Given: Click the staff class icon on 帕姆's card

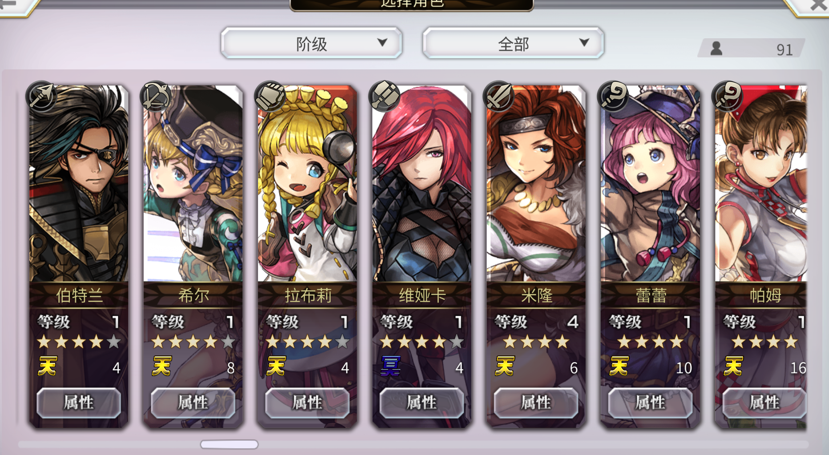Looking at the screenshot, I should click(x=728, y=96).
